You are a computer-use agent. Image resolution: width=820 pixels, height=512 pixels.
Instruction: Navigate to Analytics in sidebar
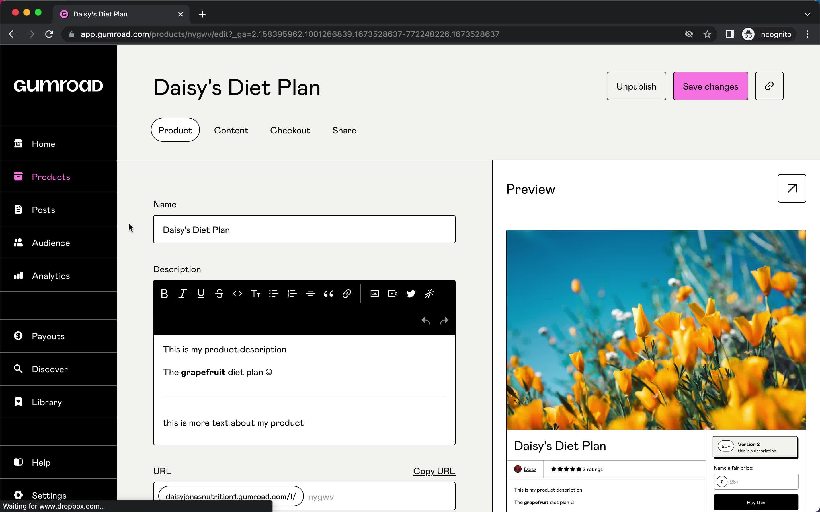(x=50, y=275)
